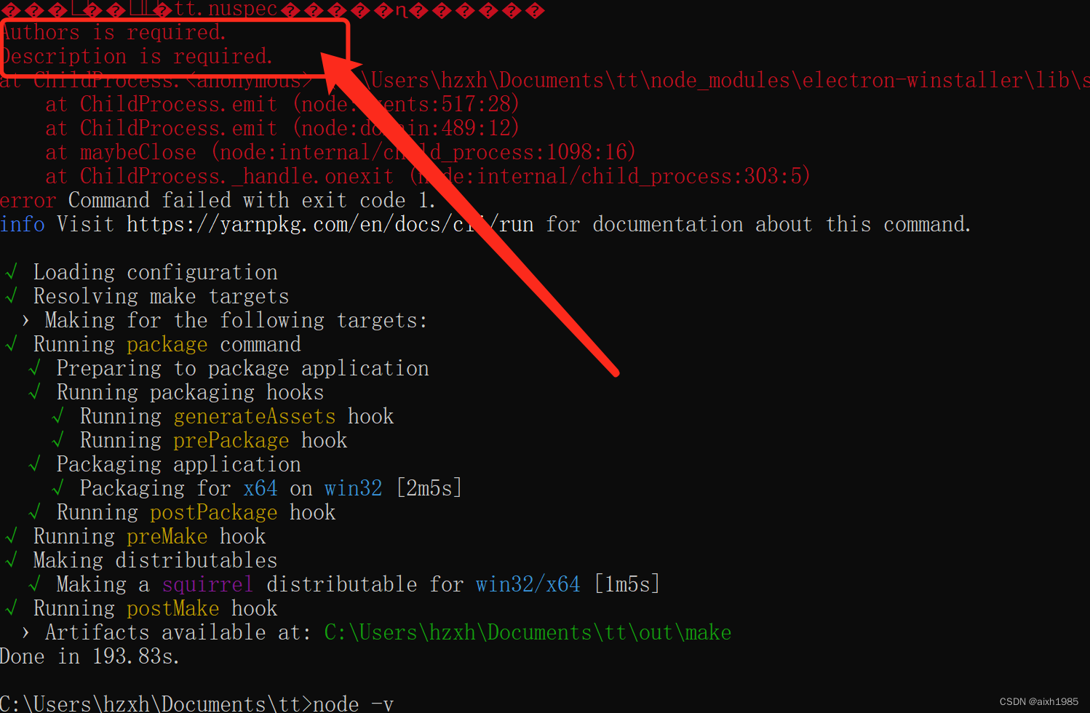
Task: Click 'ChildProcess._handle.onexit' stack trace line
Action: click(x=428, y=176)
